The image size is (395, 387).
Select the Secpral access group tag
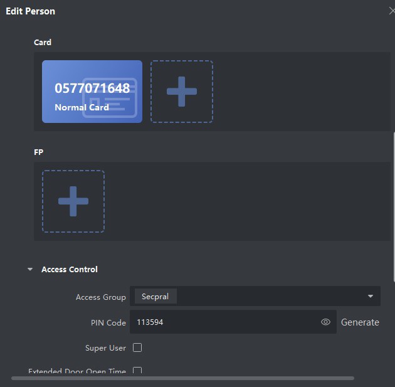click(x=155, y=296)
